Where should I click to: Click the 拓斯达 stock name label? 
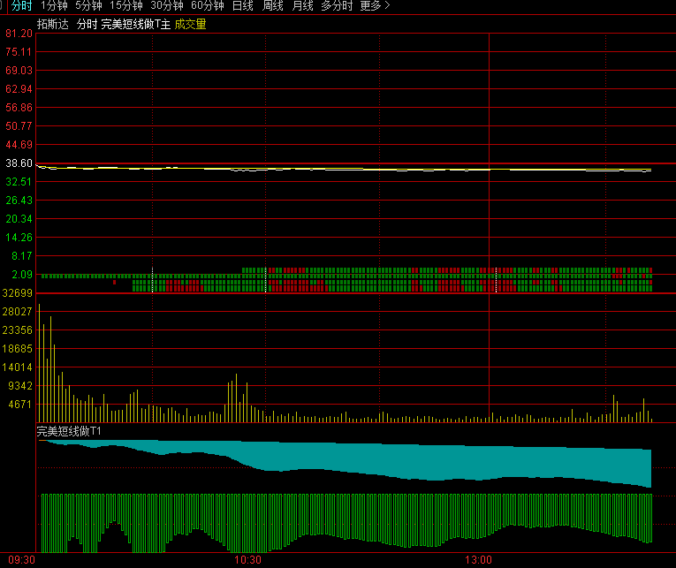pos(52,25)
